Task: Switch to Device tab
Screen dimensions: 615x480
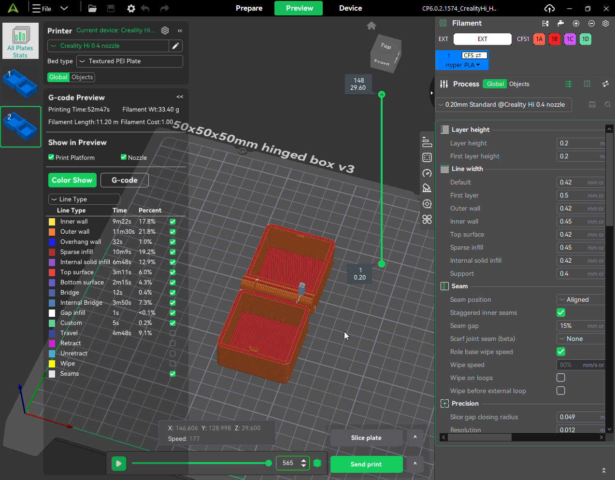Action: (x=351, y=8)
